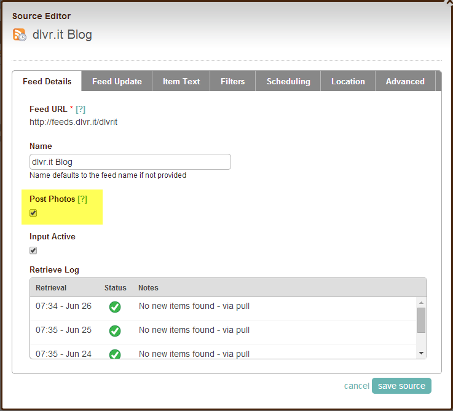Click the 'Name defaults to the feed name' hint
Image resolution: width=453 pixels, height=411 pixels.
[x=108, y=175]
